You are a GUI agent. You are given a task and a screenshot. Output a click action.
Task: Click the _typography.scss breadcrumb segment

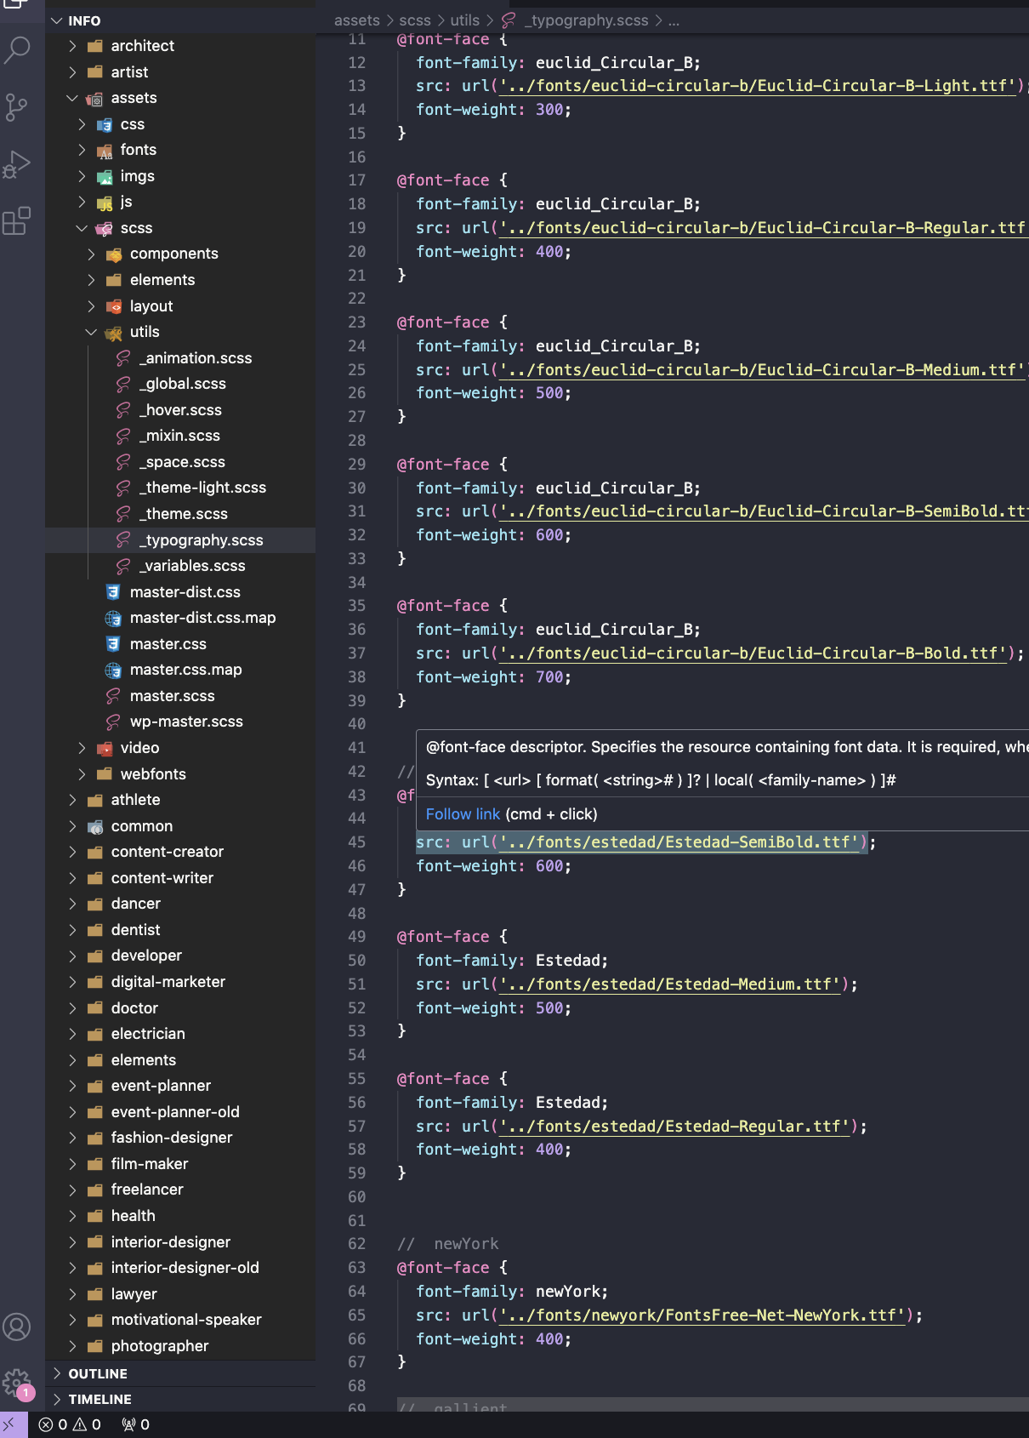(x=586, y=20)
